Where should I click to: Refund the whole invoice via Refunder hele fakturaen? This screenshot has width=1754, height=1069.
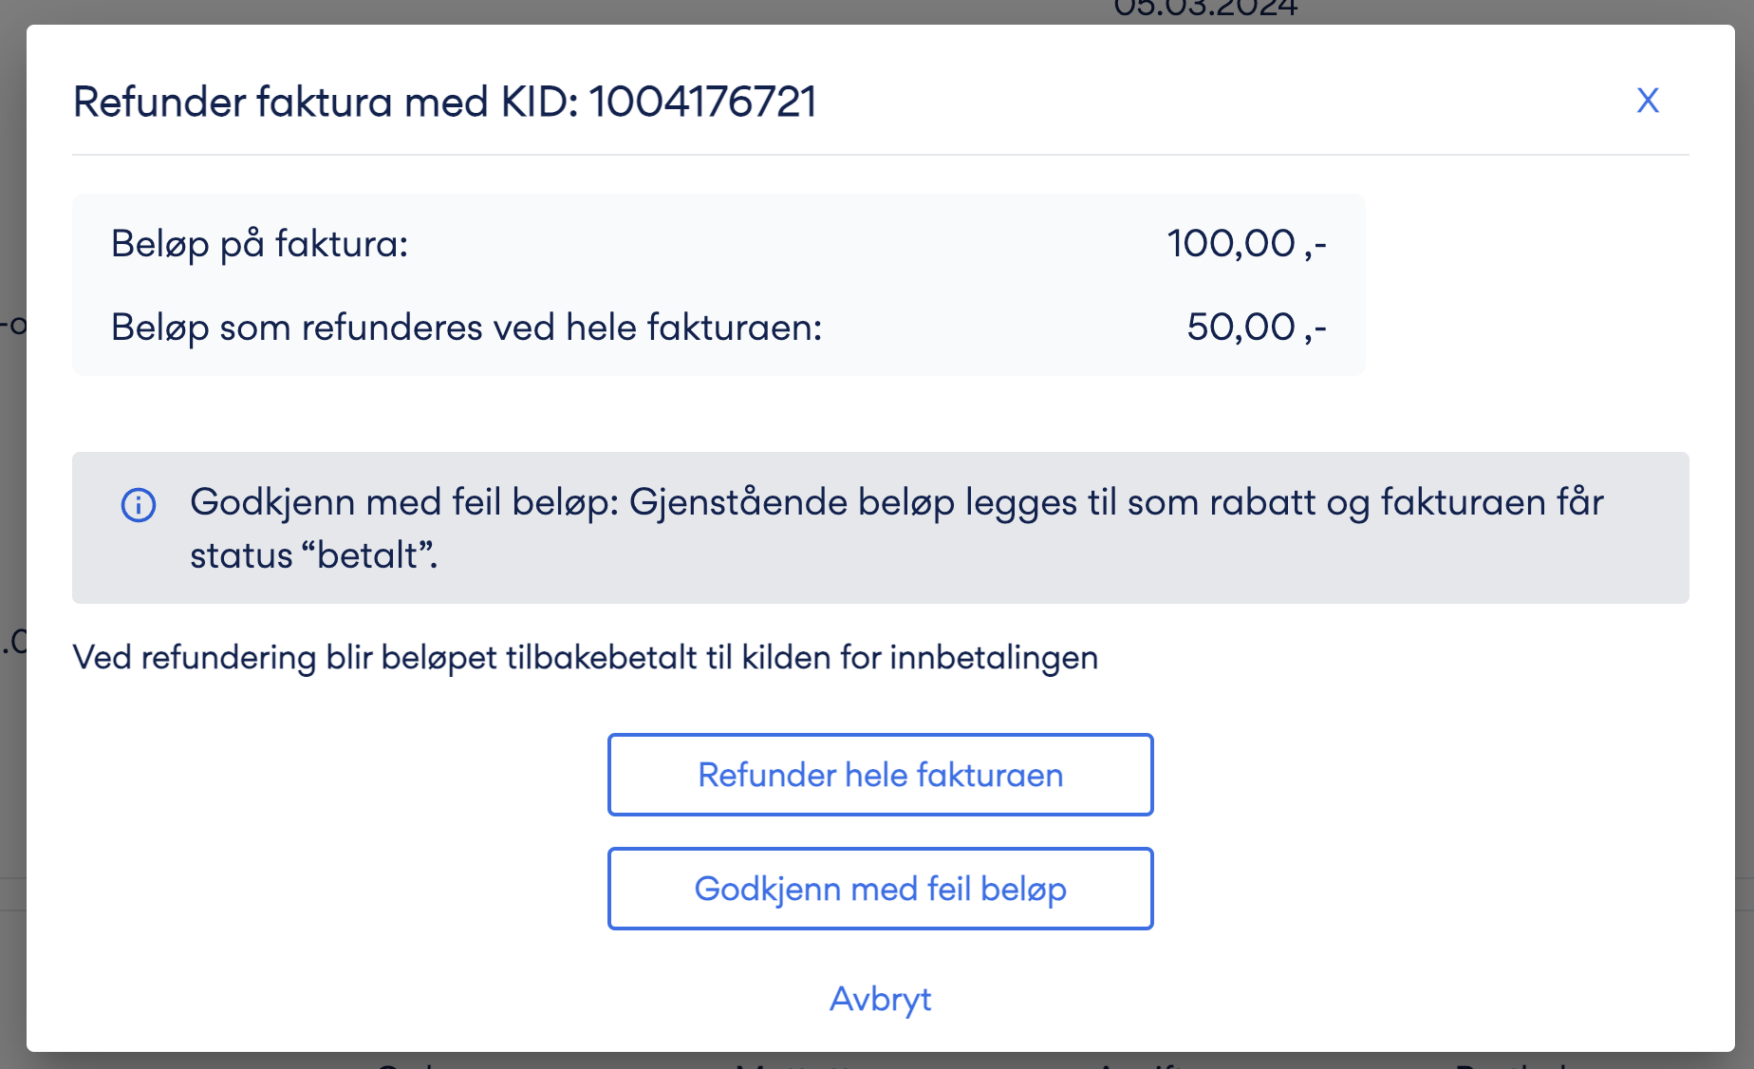click(880, 775)
